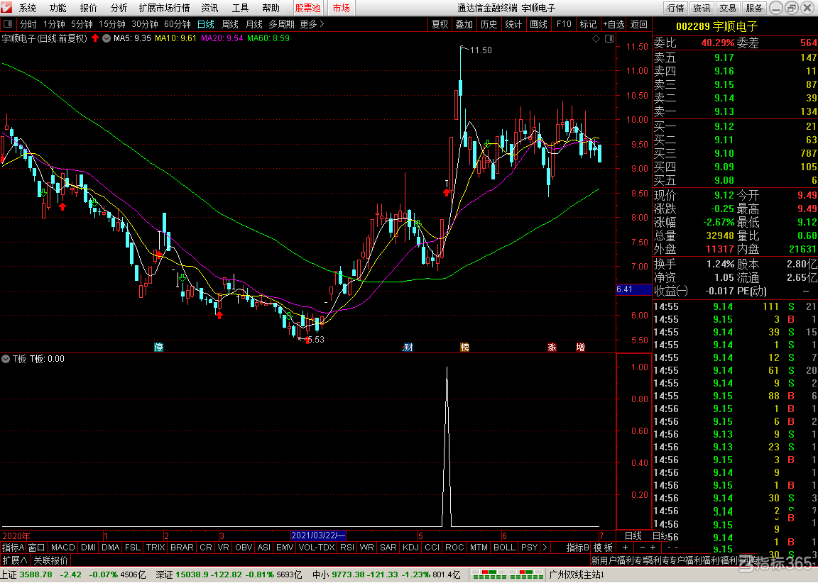Switch to 30分钟 period
This screenshot has width=818, height=583.
click(145, 24)
